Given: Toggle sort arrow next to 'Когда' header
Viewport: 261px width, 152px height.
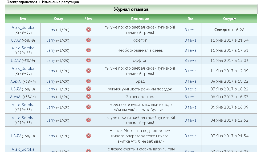Looking at the screenshot, I should [235, 19].
